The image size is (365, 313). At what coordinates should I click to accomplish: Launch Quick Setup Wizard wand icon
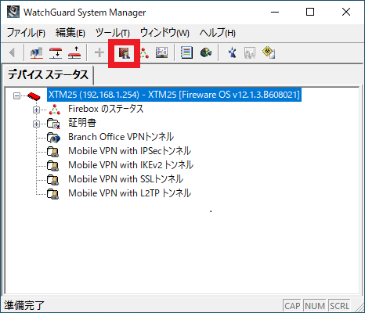232,53
